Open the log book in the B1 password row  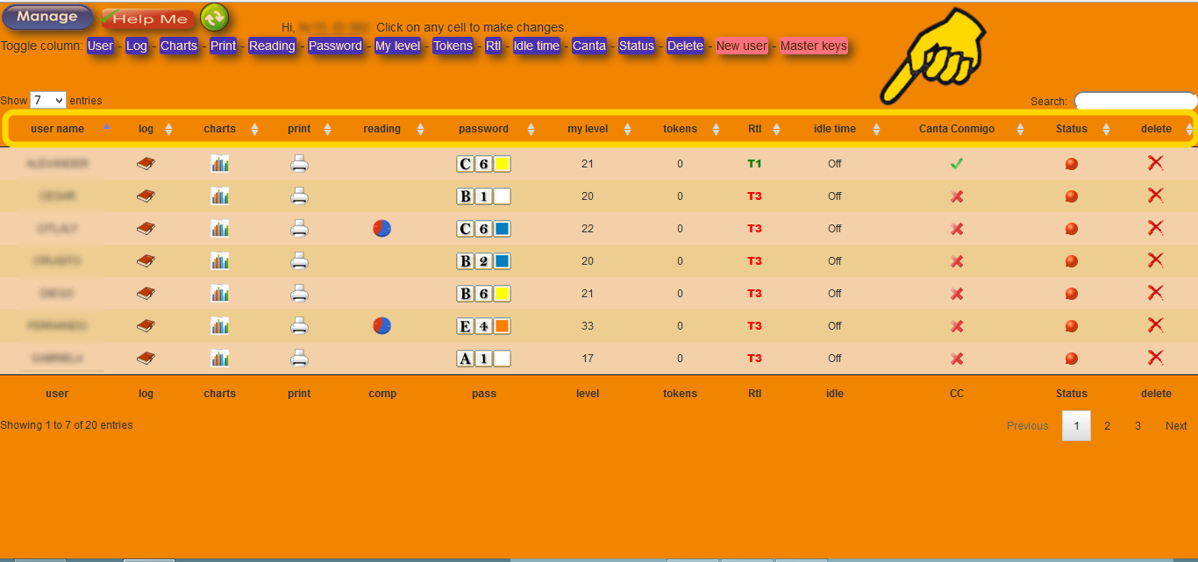146,196
